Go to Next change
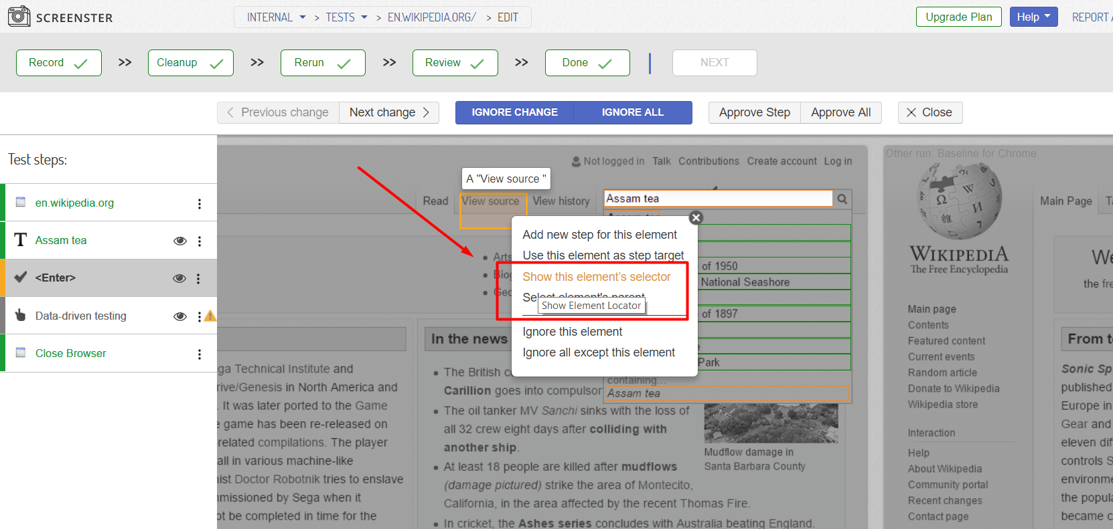 389,112
